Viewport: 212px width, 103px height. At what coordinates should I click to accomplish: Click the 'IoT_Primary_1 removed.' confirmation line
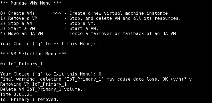point(29,99)
